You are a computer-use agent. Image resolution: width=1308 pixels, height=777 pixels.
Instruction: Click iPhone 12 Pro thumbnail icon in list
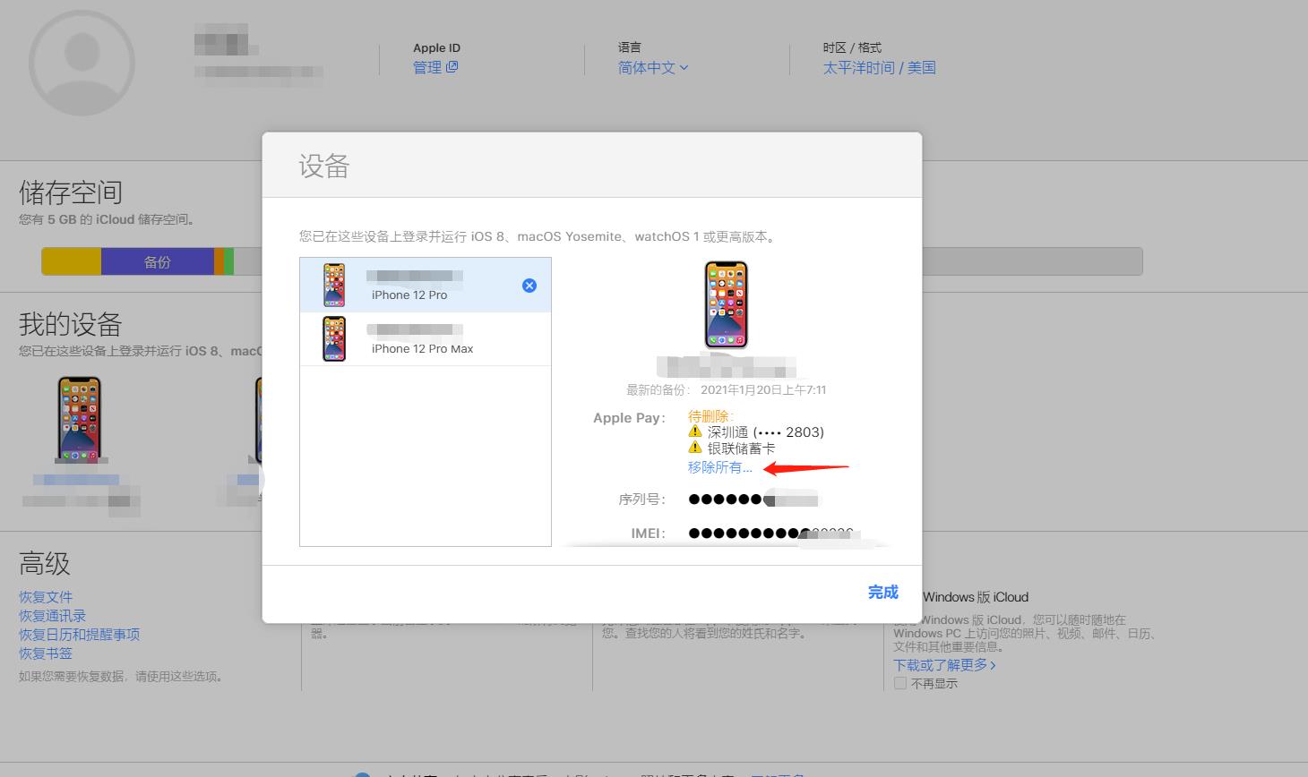334,286
